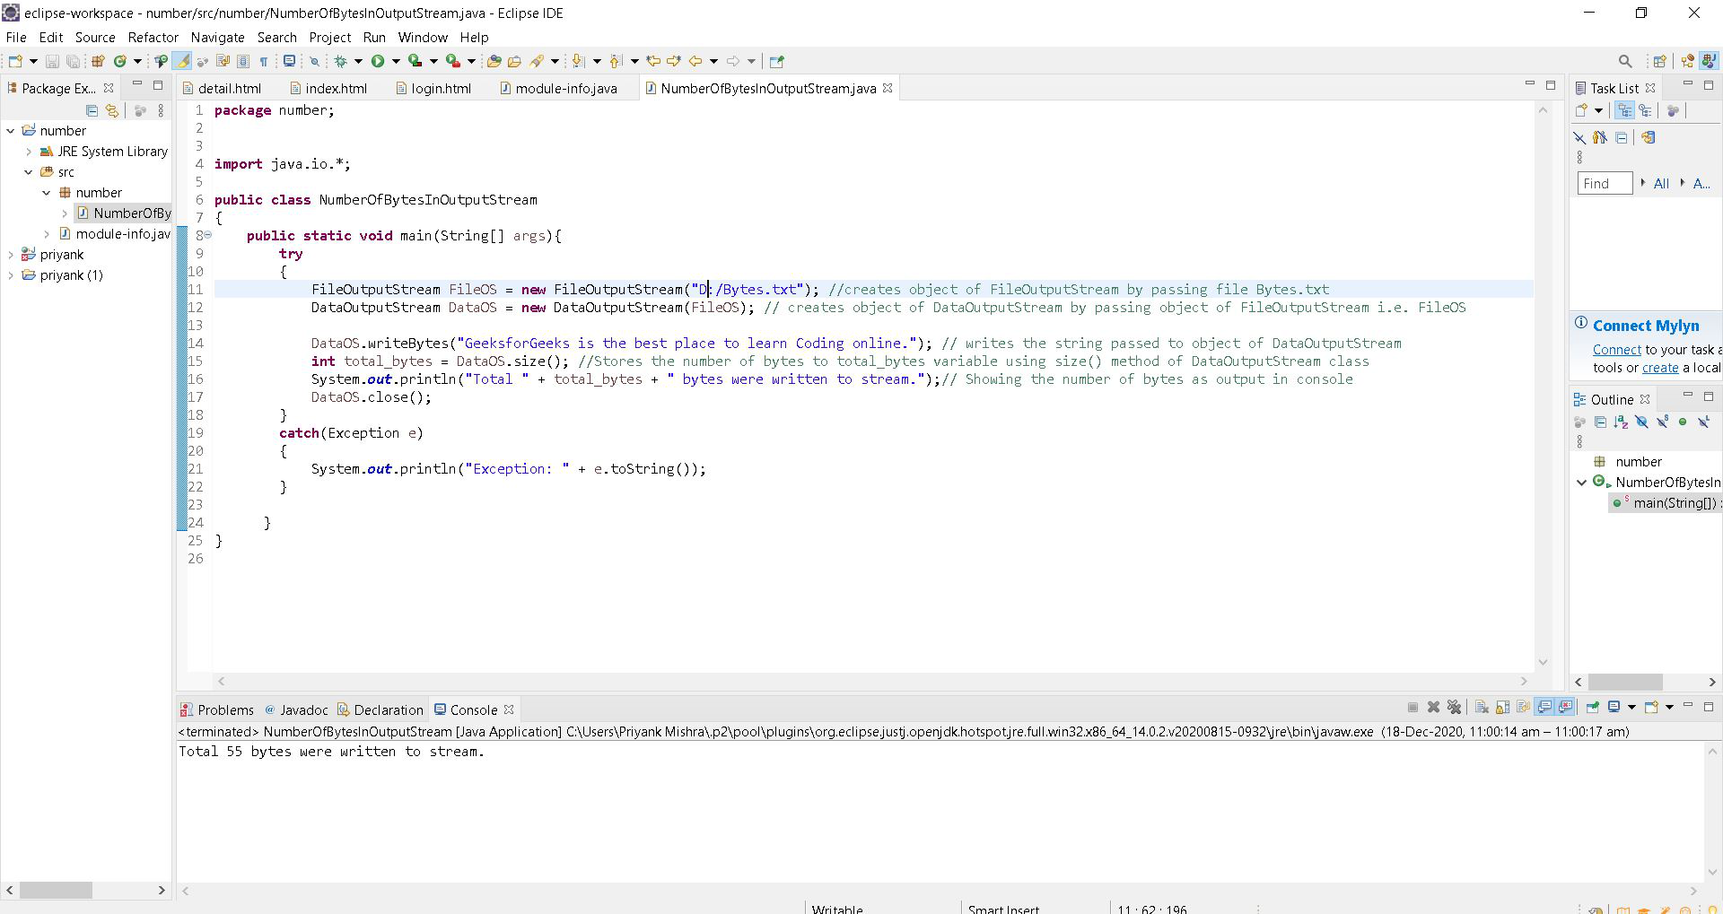Click the magnifier Quick Access search icon
This screenshot has height=914, width=1723.
point(1625,61)
